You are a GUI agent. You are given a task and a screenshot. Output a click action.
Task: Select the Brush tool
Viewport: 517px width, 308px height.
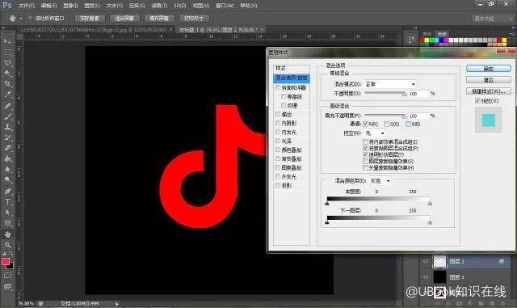[7, 116]
